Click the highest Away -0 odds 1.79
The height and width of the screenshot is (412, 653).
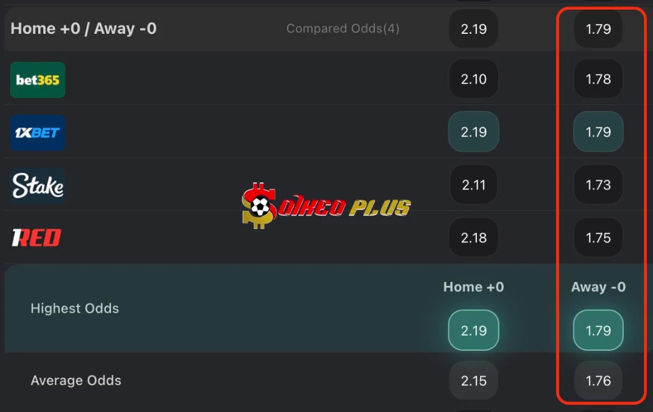(x=598, y=330)
